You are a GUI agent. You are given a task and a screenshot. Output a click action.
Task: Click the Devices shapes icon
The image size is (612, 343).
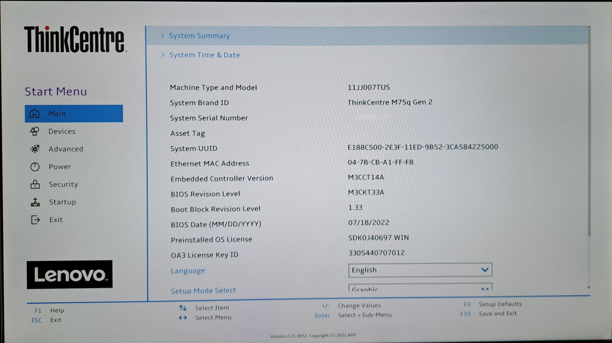click(x=34, y=131)
